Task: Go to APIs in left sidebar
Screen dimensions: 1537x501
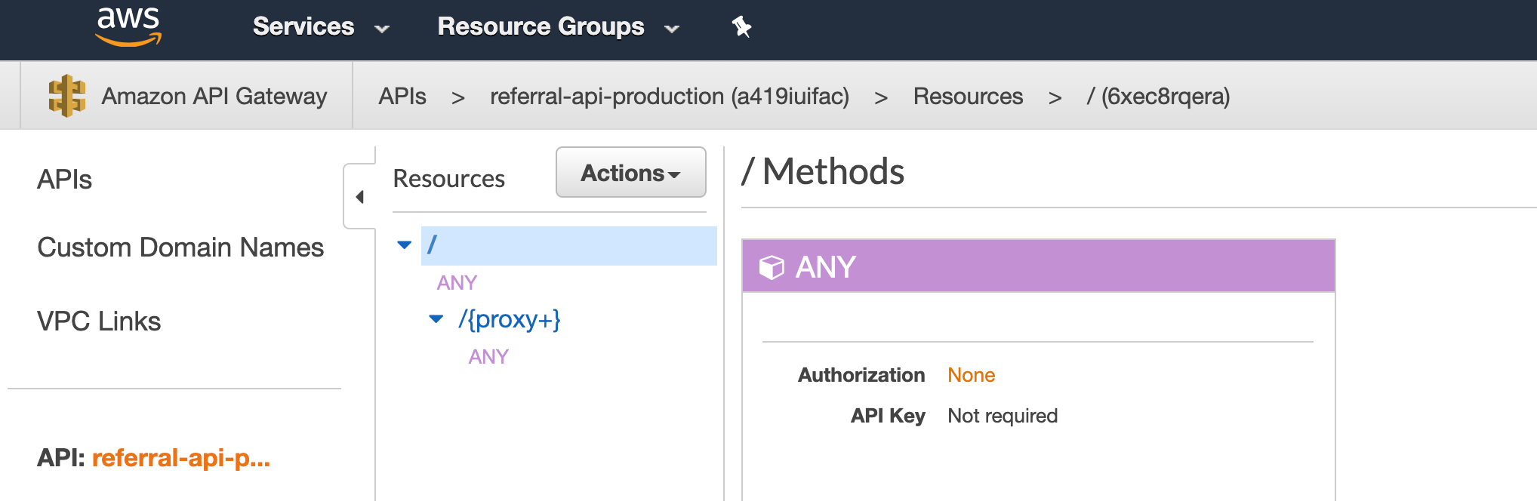Action: (65, 180)
